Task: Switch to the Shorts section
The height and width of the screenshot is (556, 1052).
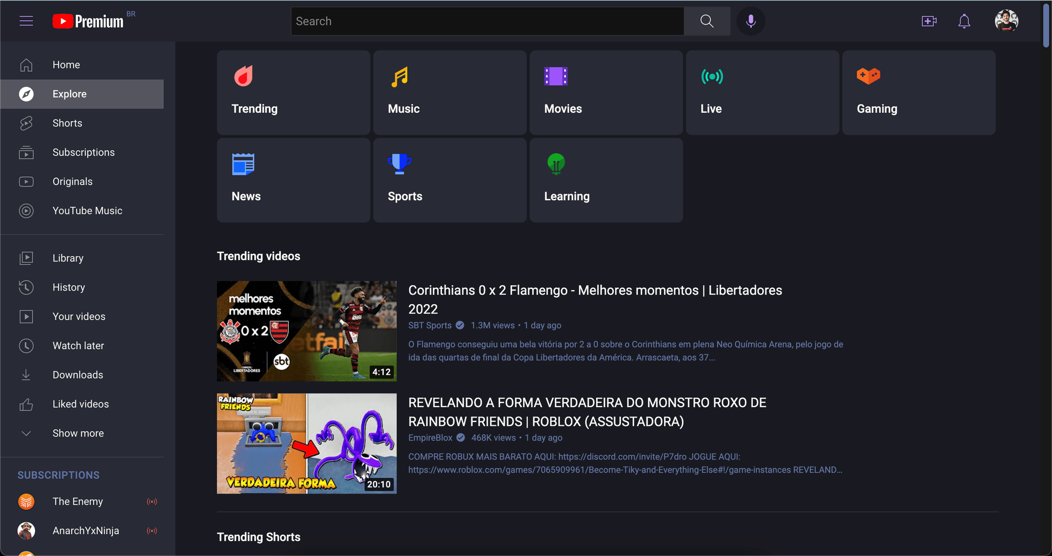Action: [x=67, y=123]
